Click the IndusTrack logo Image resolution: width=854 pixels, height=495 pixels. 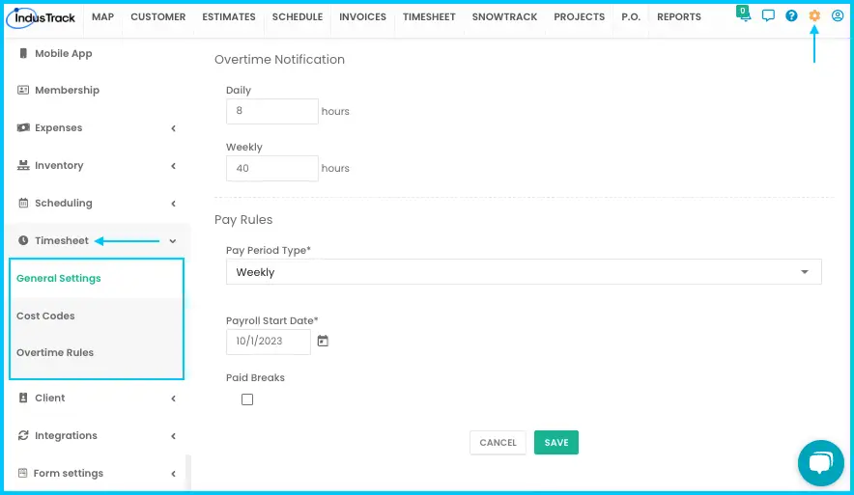click(x=42, y=18)
